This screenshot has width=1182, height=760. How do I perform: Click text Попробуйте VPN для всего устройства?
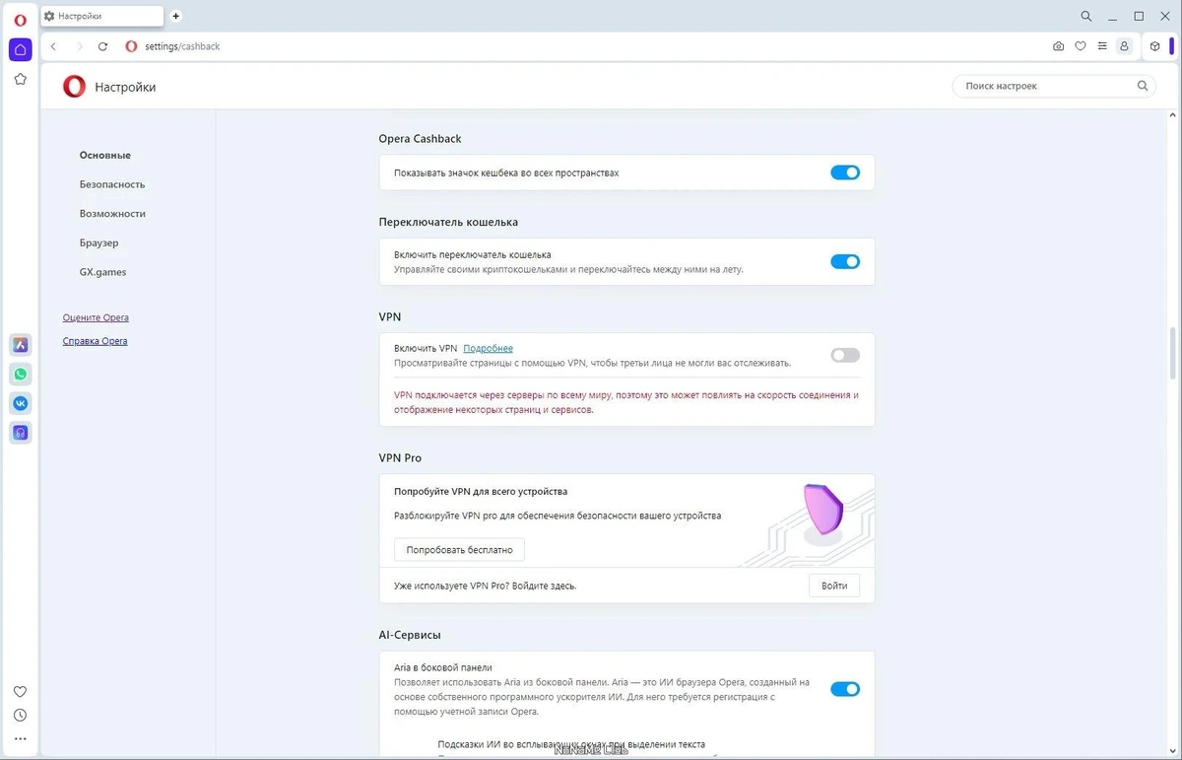coord(481,491)
